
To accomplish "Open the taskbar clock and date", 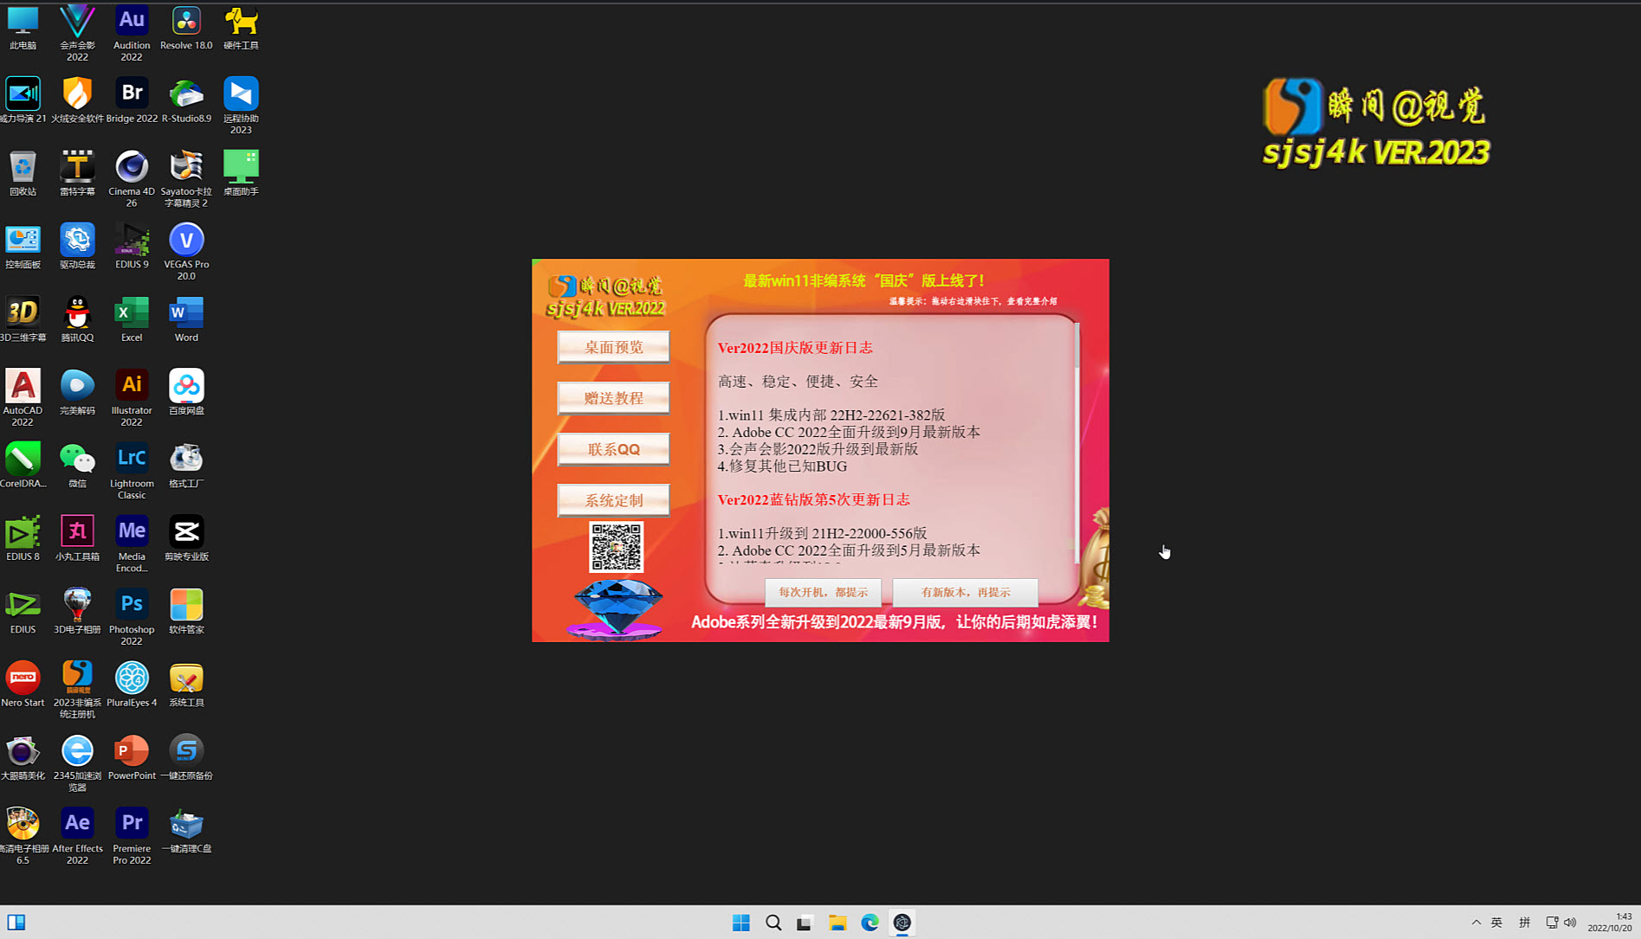I will tap(1609, 922).
